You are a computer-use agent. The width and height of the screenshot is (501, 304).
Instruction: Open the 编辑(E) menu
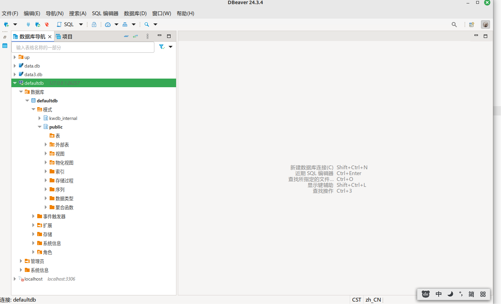coord(32,13)
